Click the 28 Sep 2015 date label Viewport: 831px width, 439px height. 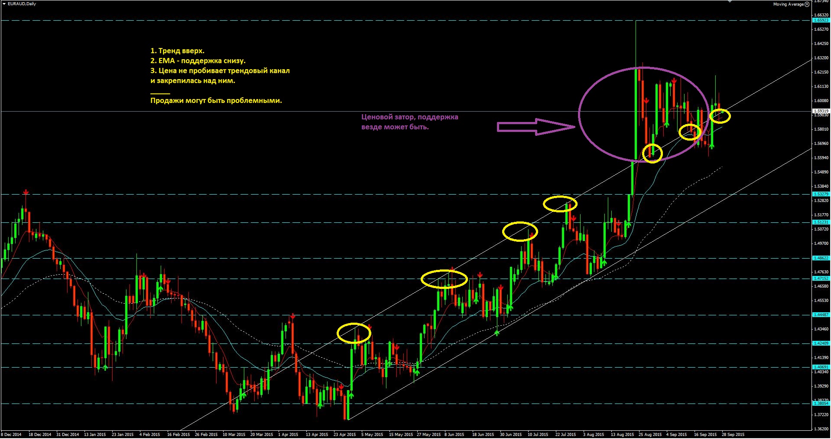click(x=733, y=435)
